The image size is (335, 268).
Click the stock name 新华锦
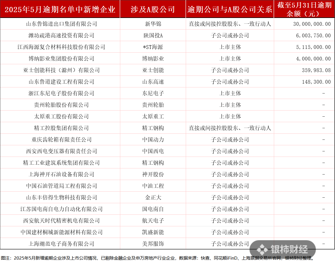click(x=153, y=24)
